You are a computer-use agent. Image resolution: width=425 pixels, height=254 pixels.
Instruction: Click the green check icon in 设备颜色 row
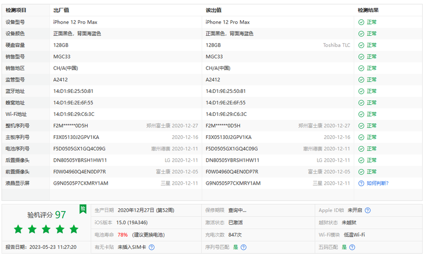coord(361,34)
